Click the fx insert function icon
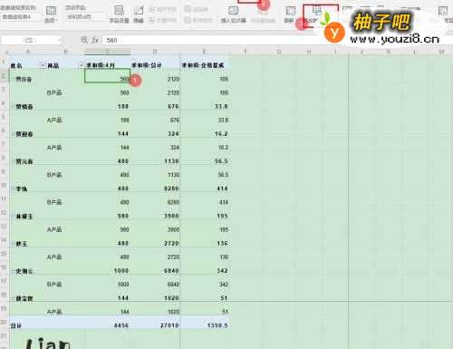453x349 pixels. tap(95, 40)
